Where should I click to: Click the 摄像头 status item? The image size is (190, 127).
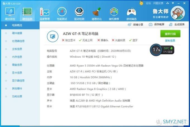(103, 40)
